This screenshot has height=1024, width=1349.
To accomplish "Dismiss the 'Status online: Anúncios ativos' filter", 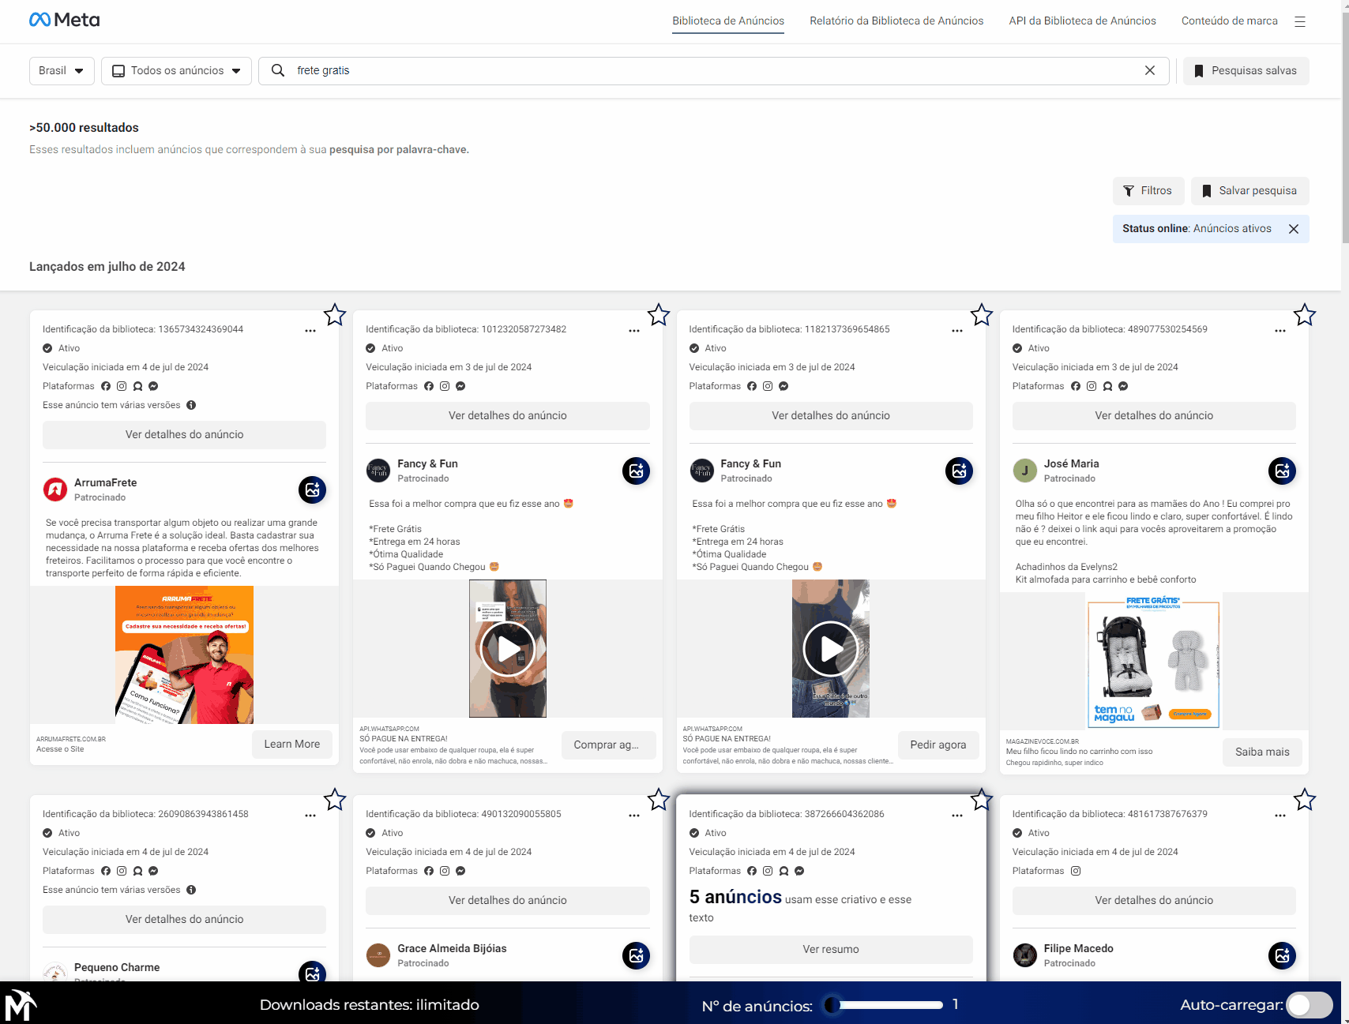I will pyautogui.click(x=1294, y=229).
